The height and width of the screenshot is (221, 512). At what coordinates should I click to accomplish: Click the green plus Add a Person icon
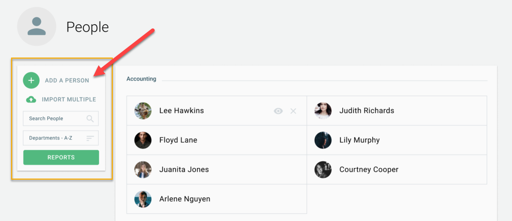tap(31, 80)
